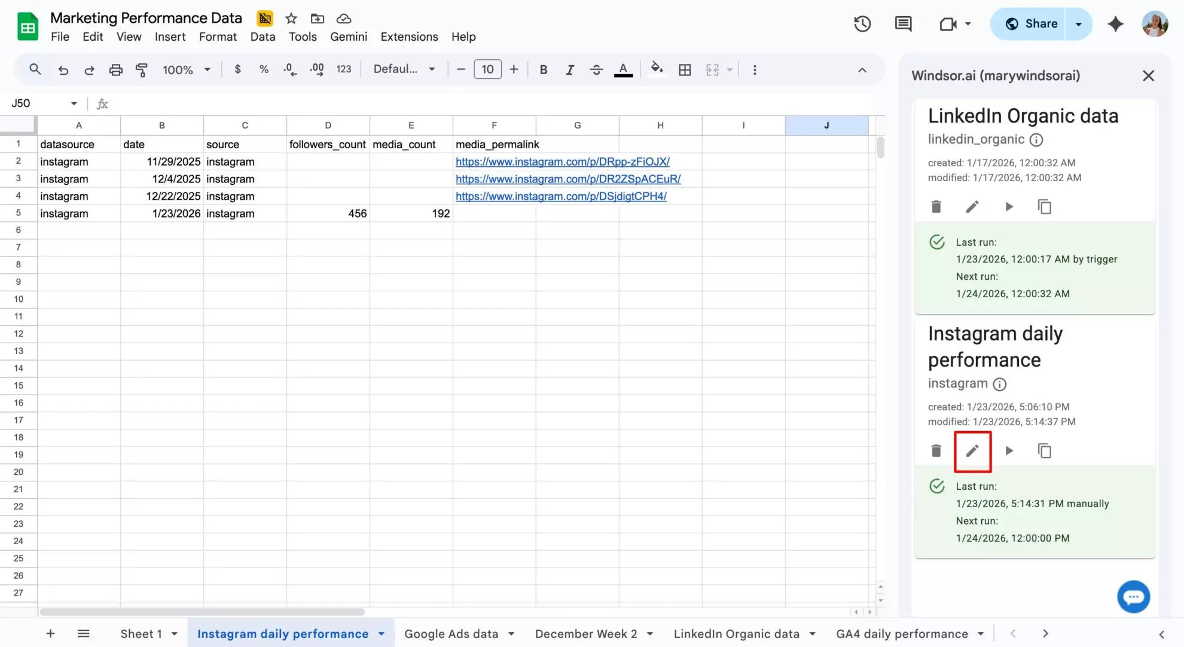Image resolution: width=1184 pixels, height=647 pixels.
Task: Switch to the Google Ads data sheet
Action: click(451, 633)
